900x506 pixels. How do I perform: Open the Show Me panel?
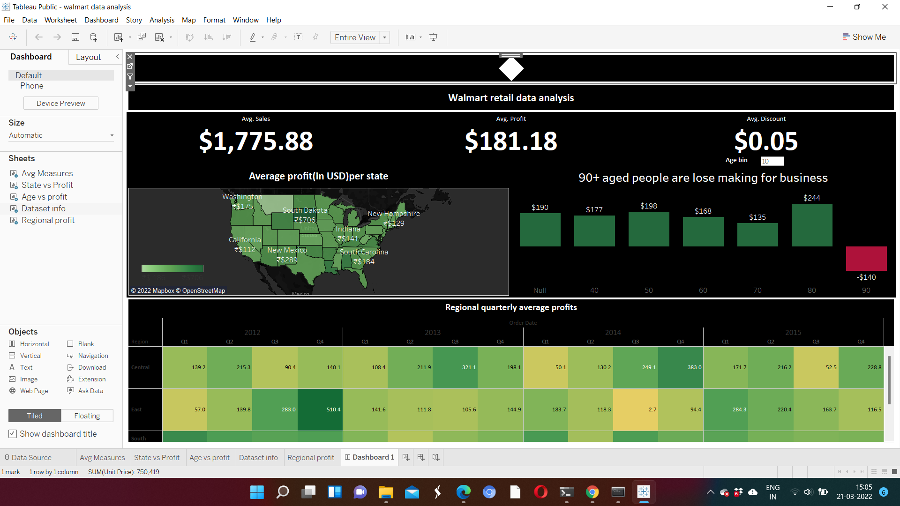point(864,37)
